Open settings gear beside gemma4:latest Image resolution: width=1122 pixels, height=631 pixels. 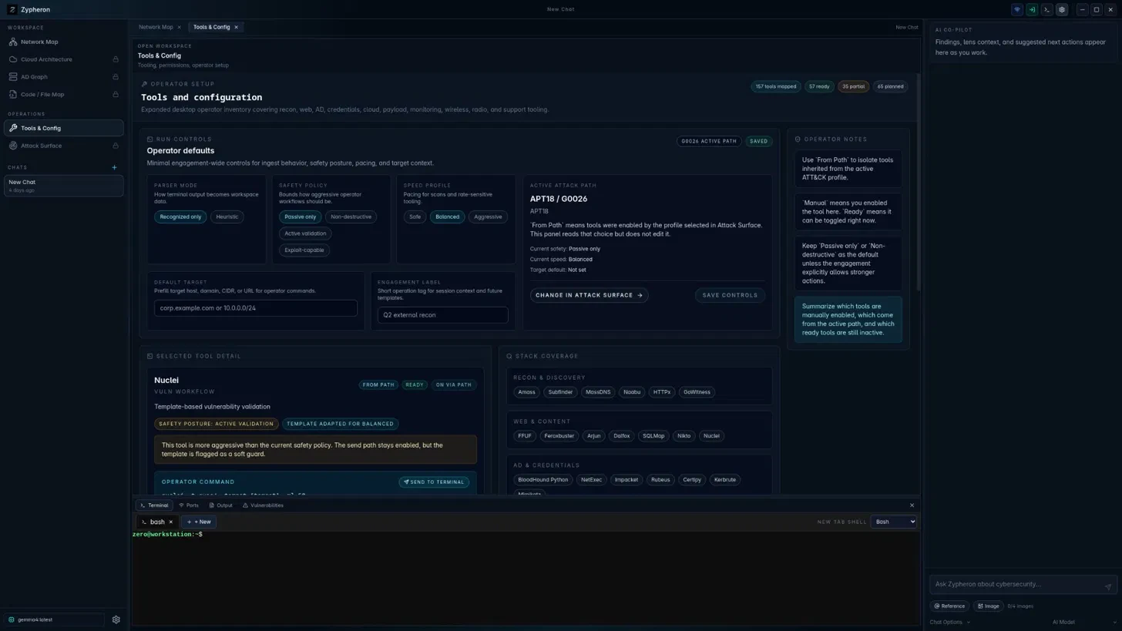click(116, 619)
